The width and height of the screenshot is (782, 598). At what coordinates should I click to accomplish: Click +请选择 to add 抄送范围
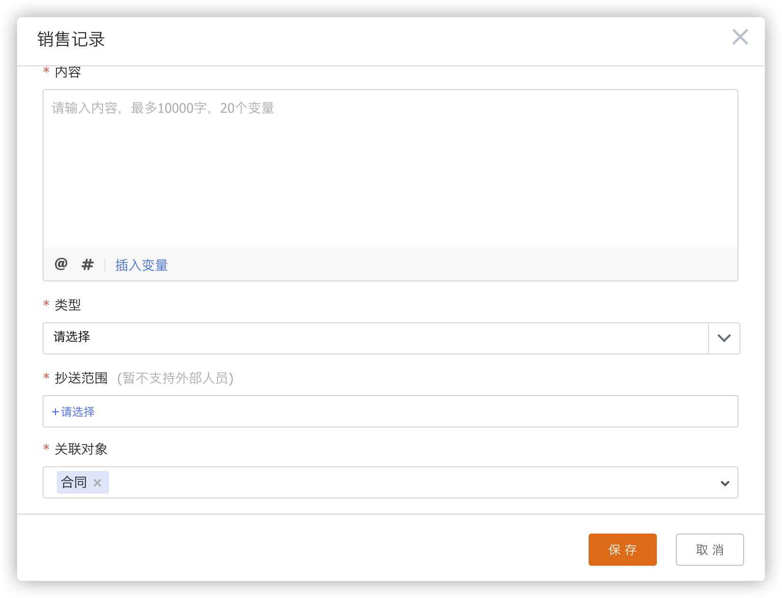[x=73, y=412]
